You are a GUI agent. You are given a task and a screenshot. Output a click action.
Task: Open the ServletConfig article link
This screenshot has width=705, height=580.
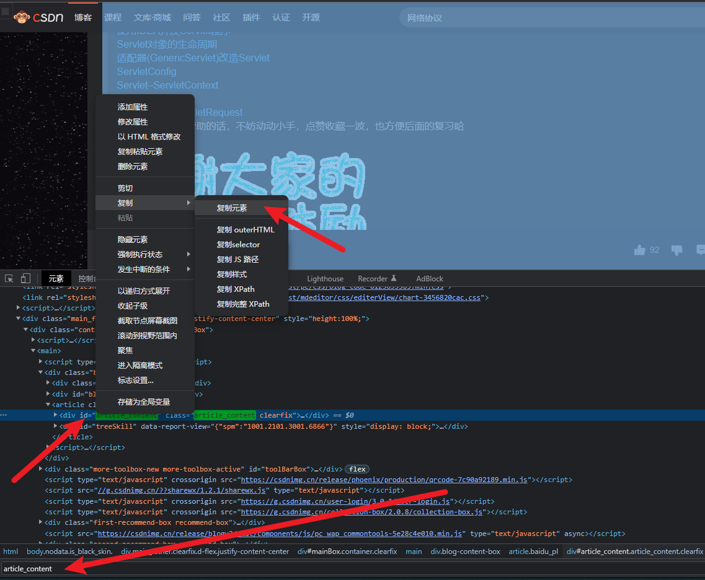146,71
